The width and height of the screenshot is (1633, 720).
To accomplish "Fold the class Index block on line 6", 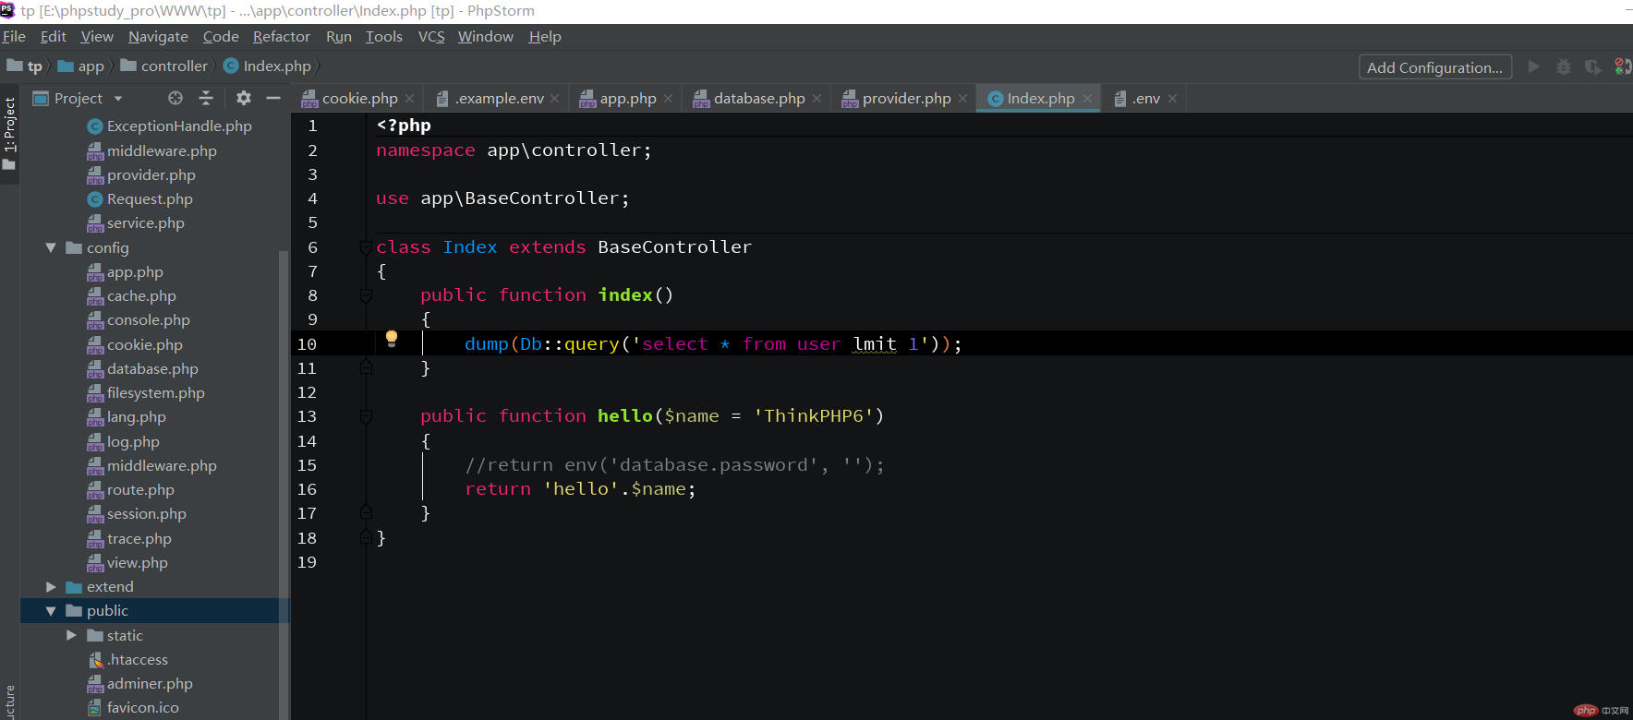I will (366, 247).
